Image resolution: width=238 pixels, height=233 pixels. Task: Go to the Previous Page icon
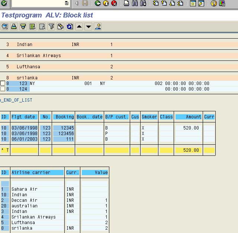(x=164, y=3)
